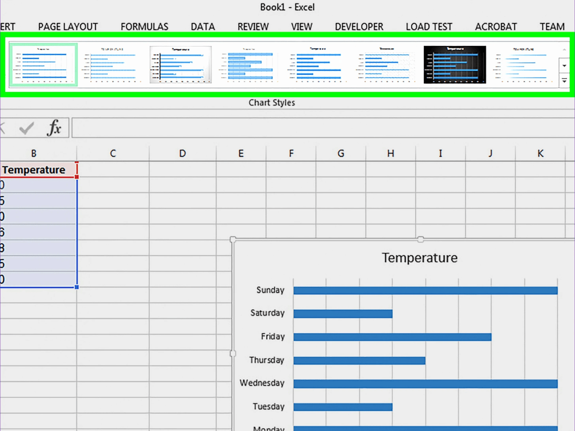
Task: Select the black background chart style
Action: pos(455,64)
